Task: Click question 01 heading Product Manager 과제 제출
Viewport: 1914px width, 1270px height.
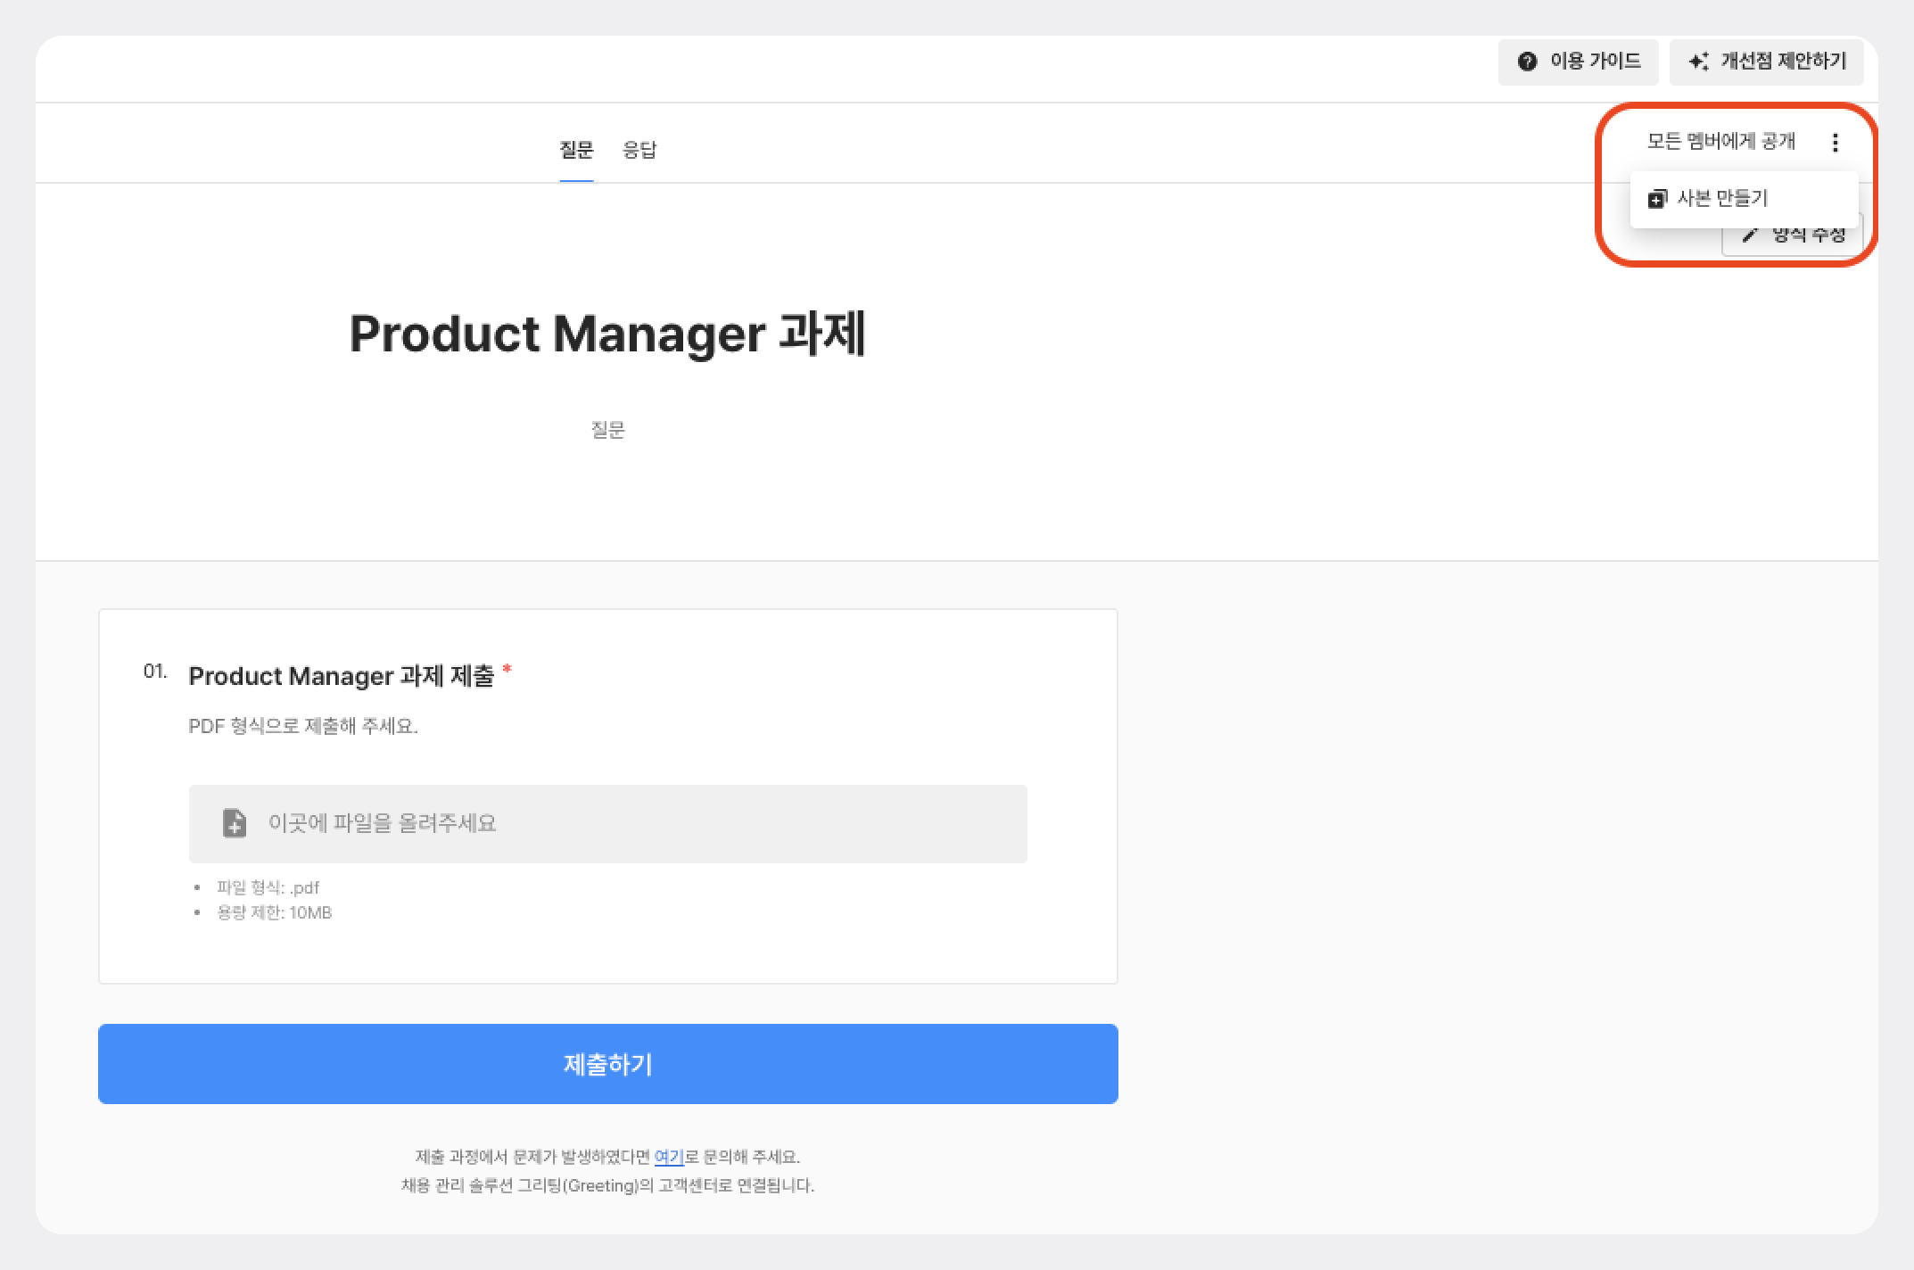Action: click(x=341, y=676)
